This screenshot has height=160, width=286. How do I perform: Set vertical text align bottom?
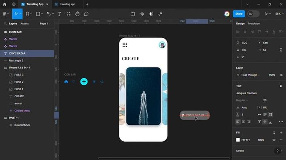pyautogui.click(x=270, y=122)
